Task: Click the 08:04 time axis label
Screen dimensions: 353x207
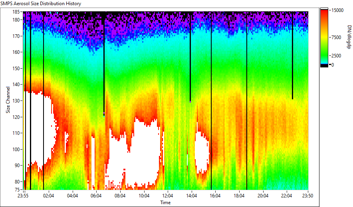Action: (x=120, y=196)
